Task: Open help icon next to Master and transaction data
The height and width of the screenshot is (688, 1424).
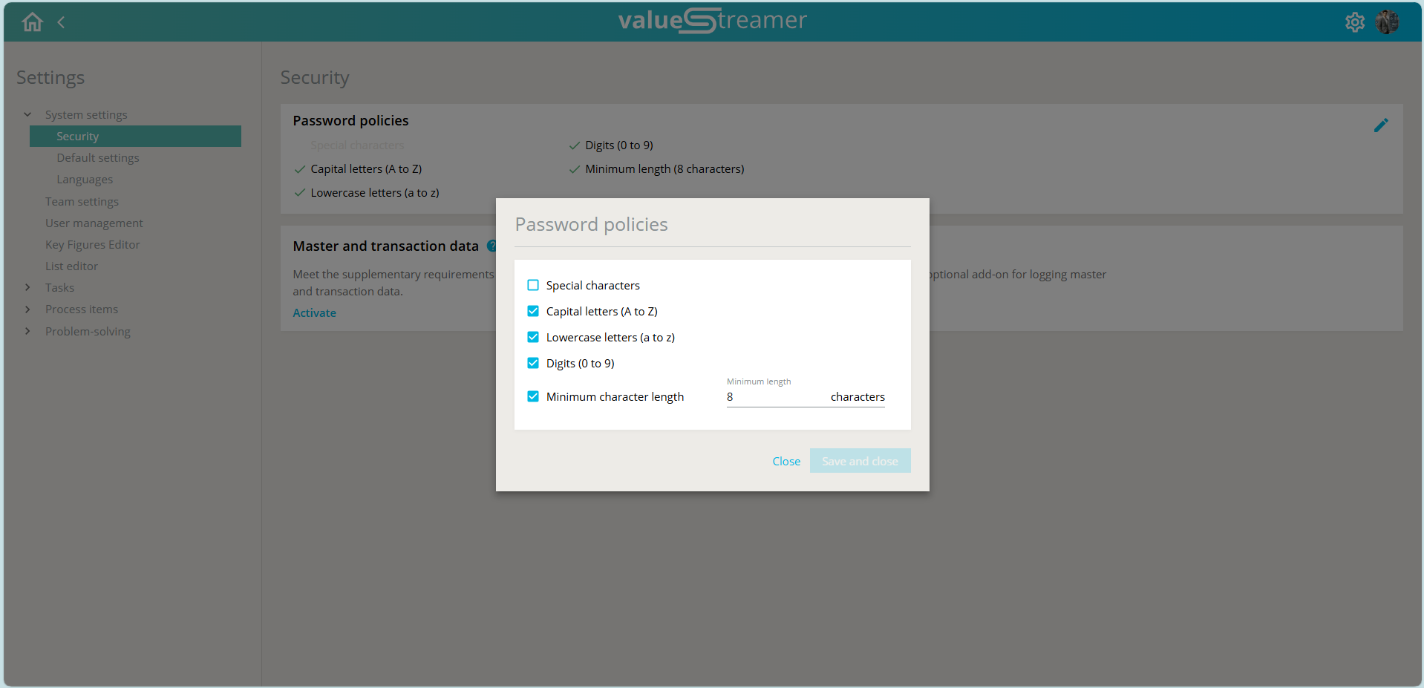Action: click(491, 246)
